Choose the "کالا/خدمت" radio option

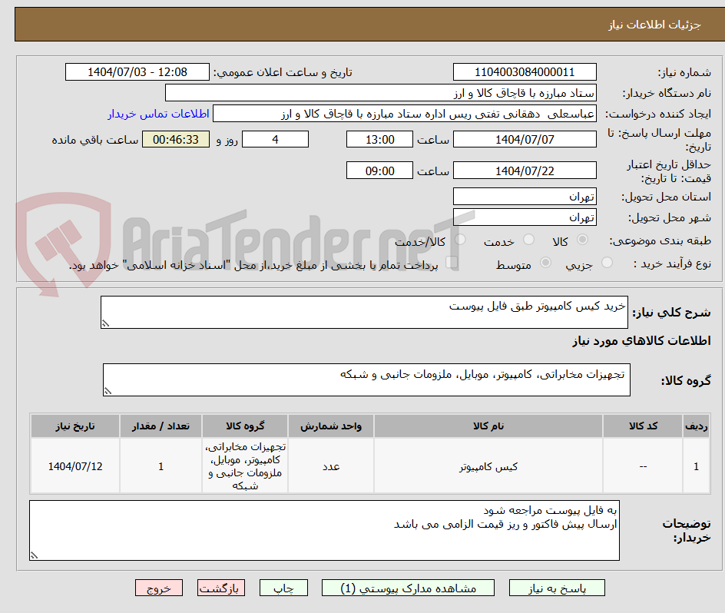pyautogui.click(x=461, y=240)
